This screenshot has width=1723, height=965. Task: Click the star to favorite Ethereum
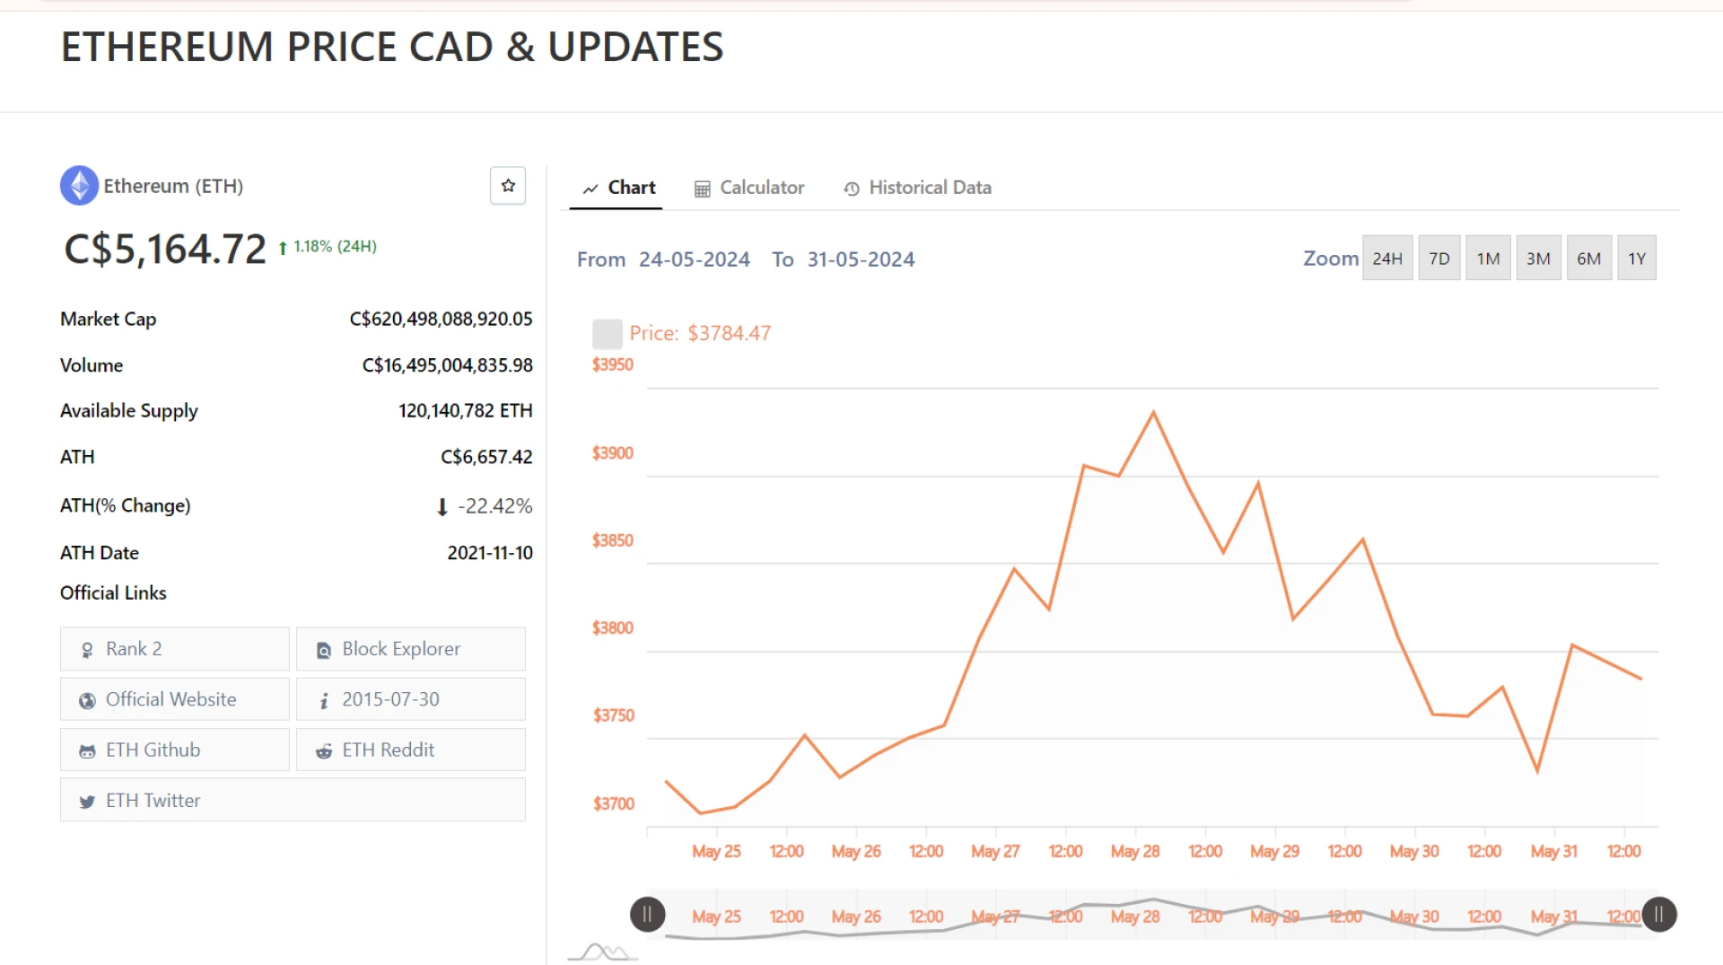coord(507,186)
